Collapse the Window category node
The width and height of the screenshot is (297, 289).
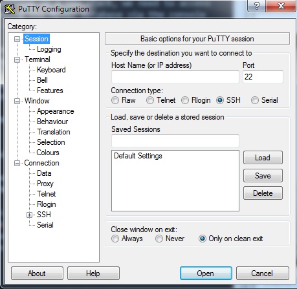click(x=17, y=101)
